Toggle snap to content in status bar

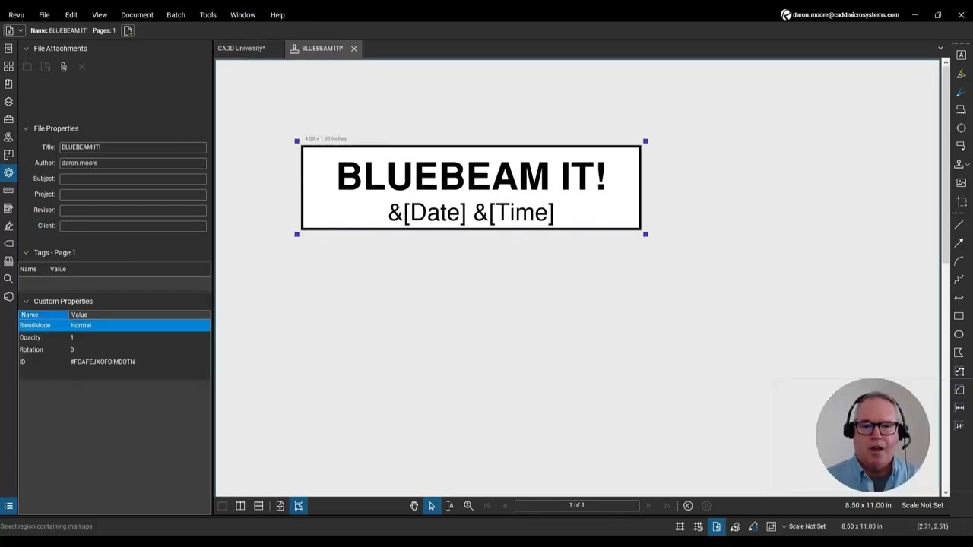716,526
